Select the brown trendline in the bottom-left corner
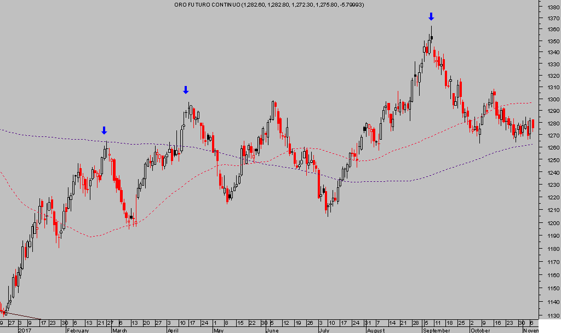This screenshot has width=561, height=333. [22, 316]
